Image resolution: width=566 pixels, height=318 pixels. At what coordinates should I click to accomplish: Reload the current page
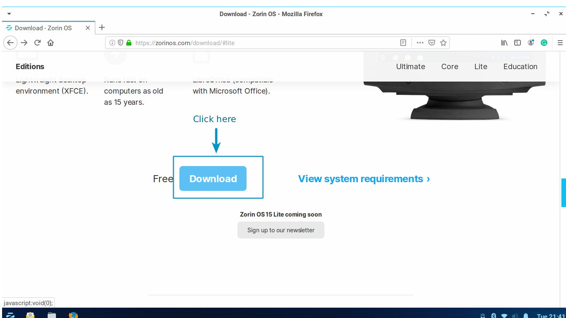click(37, 43)
